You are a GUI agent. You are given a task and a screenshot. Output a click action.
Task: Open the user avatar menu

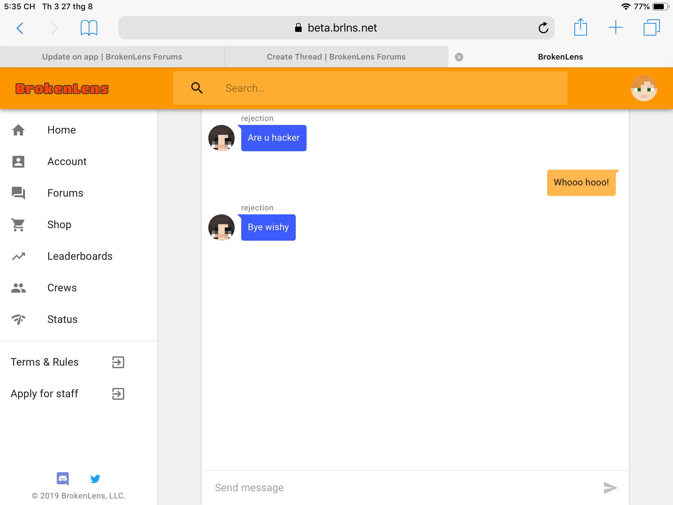644,88
